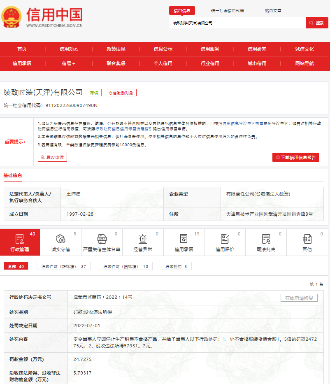Viewport: 330px width, 384px height.
Task: Open the 个人信用 navigation item
Action: 163,63
